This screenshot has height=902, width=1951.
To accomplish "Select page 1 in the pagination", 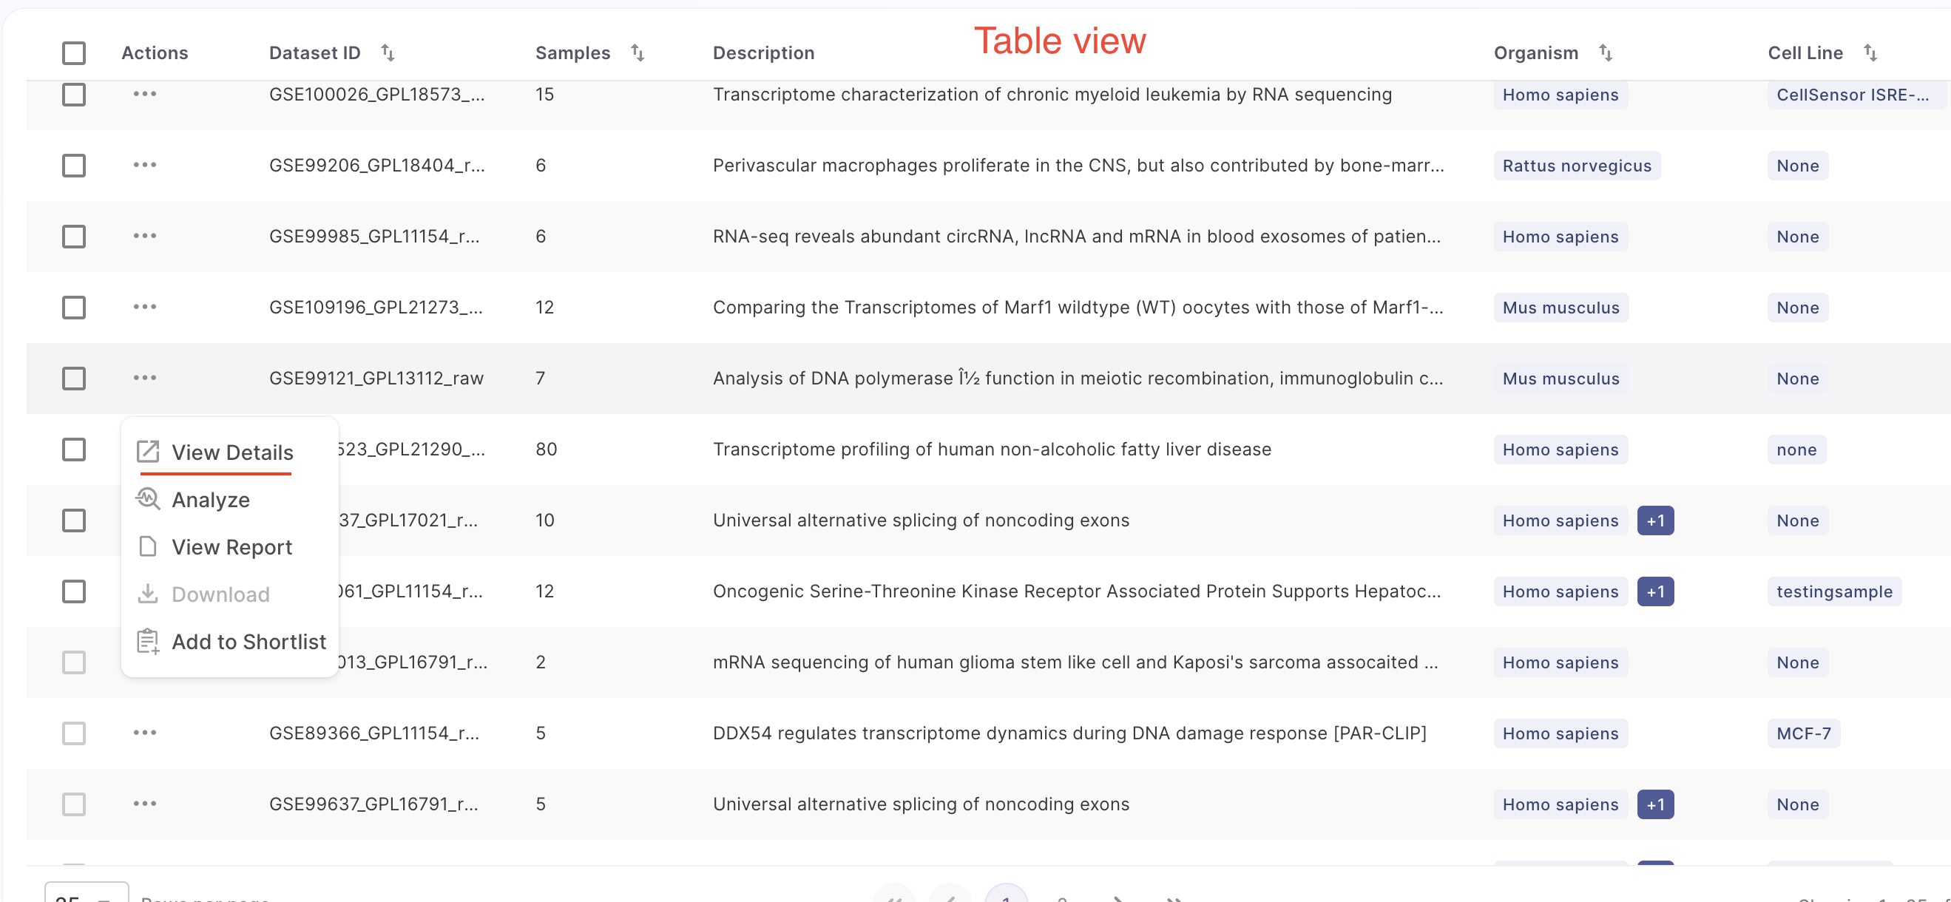I will (1007, 898).
